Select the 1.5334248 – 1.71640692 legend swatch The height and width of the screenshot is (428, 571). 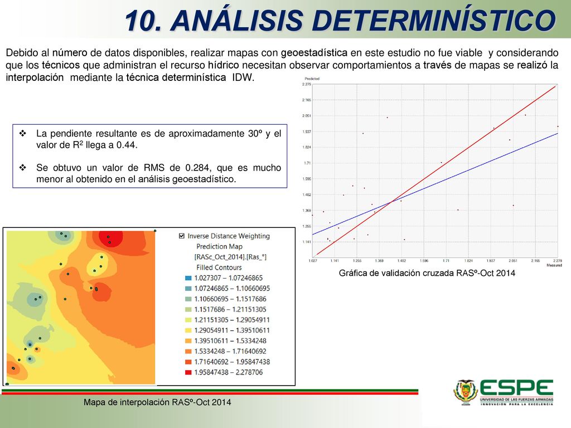188,352
